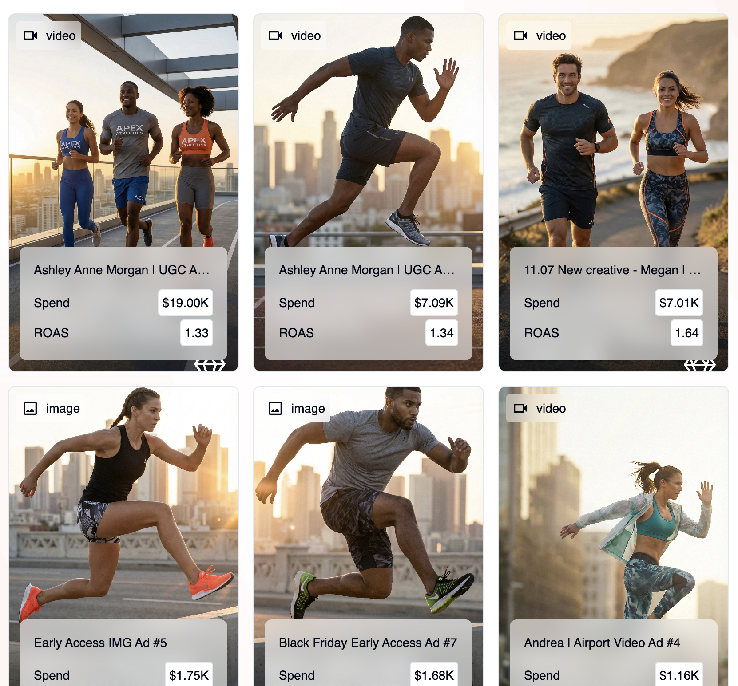
Task: Open Early Access IMG Ad #5 title
Action: tap(100, 643)
